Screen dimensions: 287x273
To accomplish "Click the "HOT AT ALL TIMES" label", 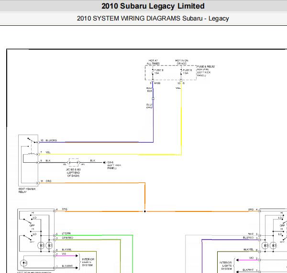I will pos(153,62).
